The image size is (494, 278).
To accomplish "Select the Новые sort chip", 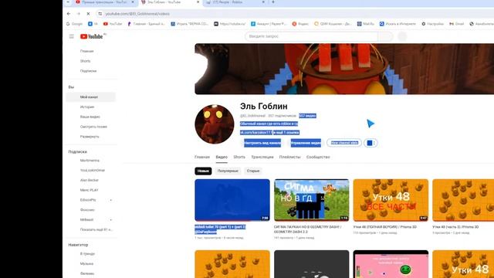I will 203,171.
